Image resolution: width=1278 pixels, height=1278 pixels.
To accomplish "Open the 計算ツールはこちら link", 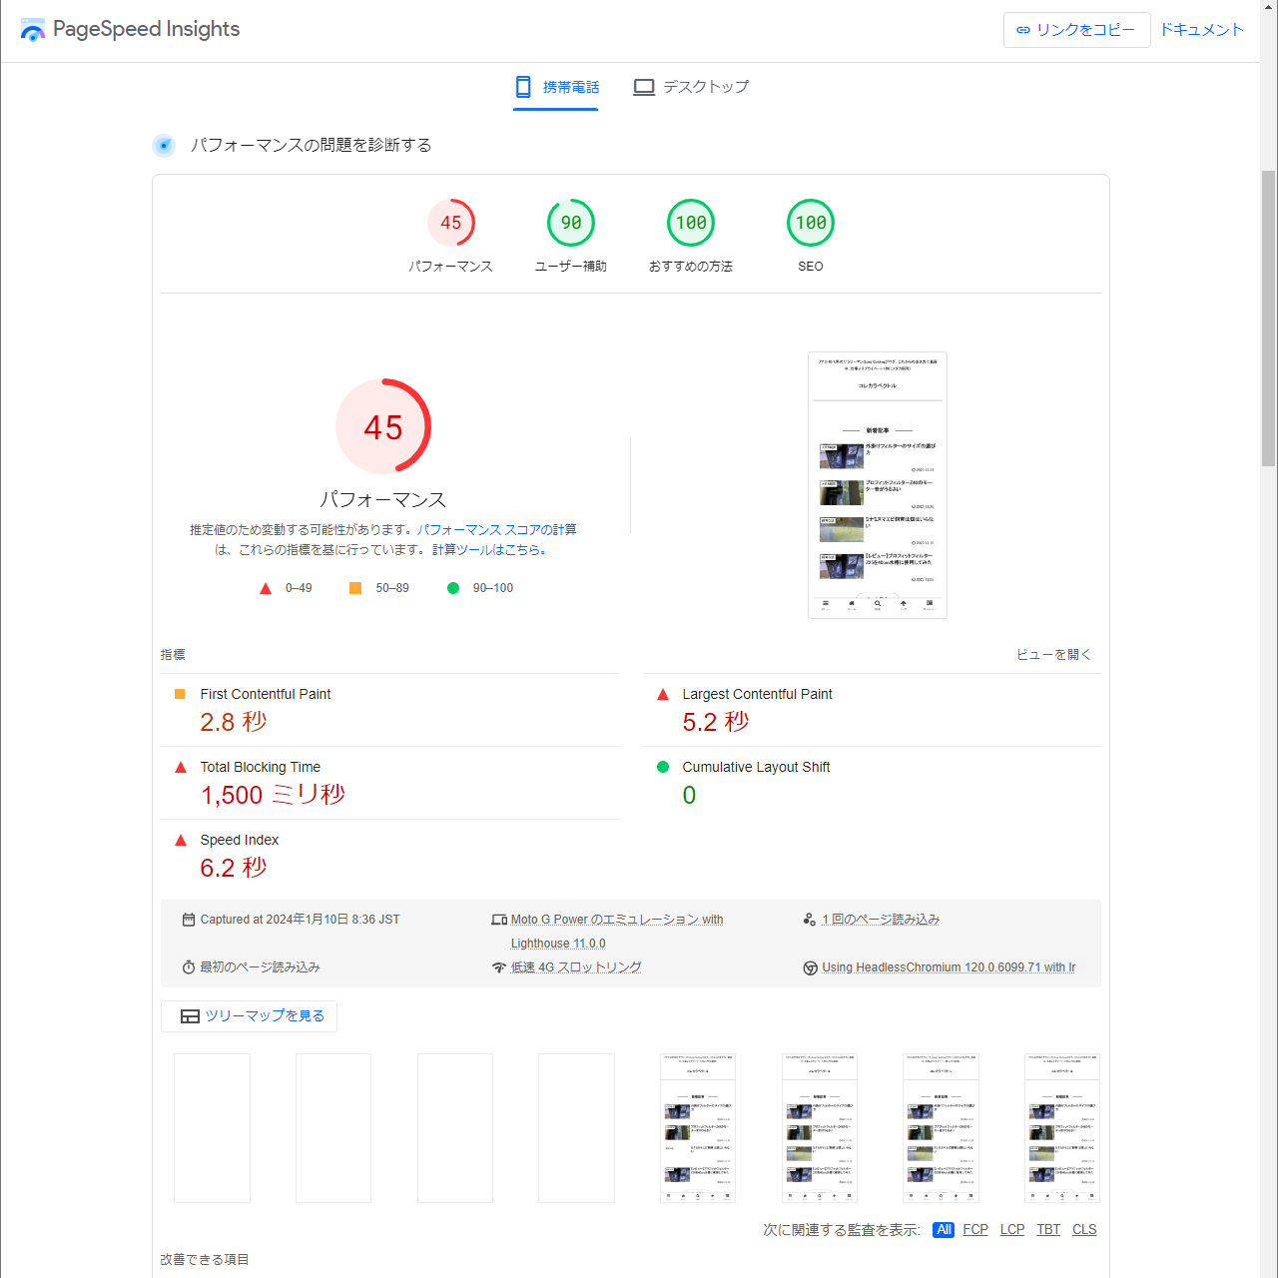I will click(x=489, y=550).
